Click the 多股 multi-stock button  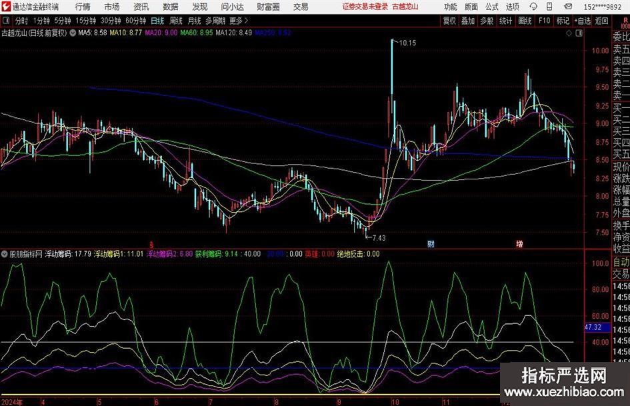487,21
